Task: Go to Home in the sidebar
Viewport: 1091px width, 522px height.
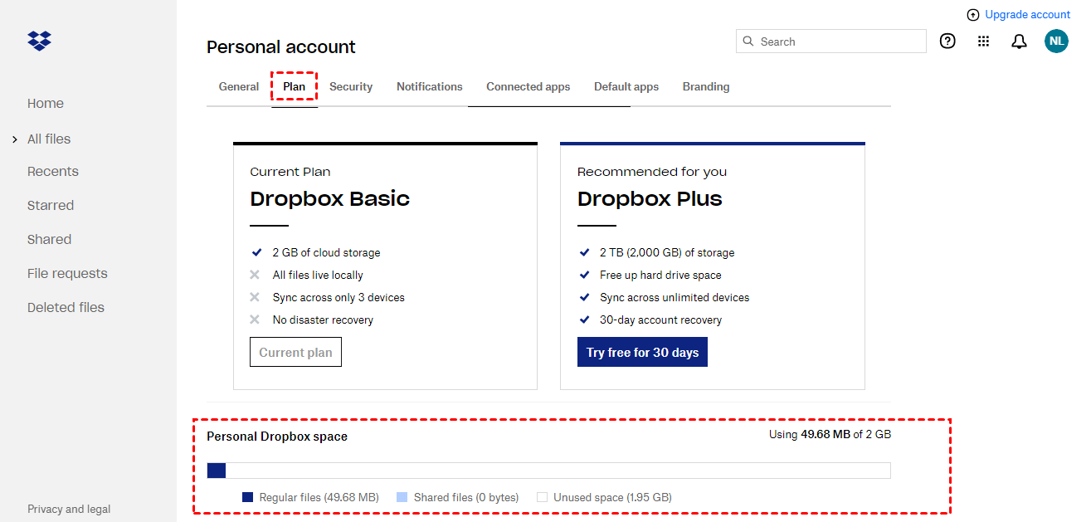Action: pyautogui.click(x=46, y=104)
